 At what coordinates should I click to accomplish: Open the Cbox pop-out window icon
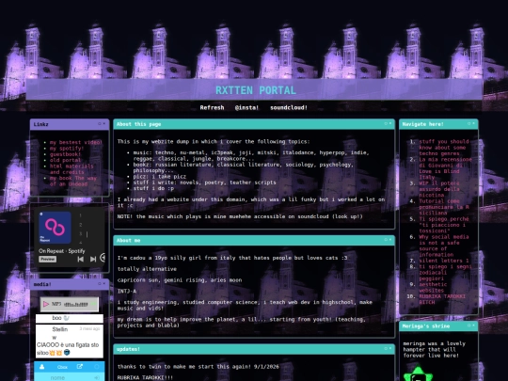click(79, 367)
